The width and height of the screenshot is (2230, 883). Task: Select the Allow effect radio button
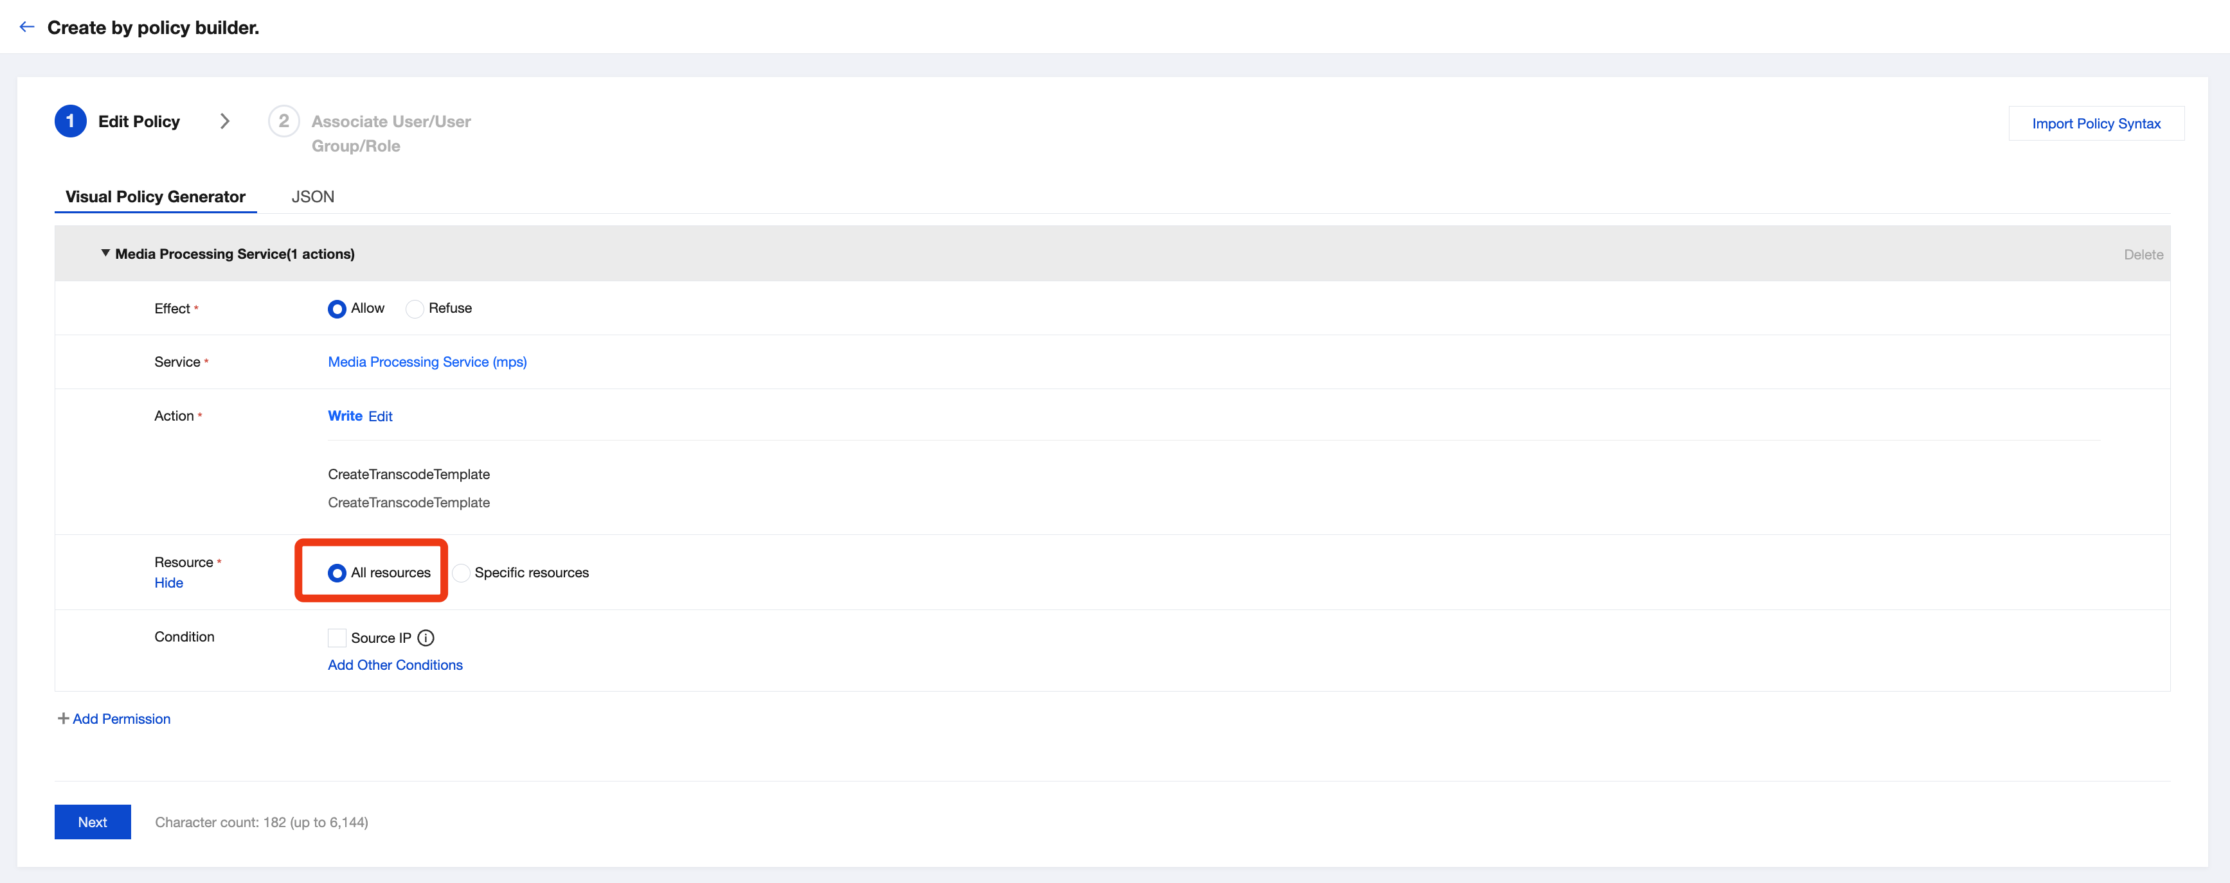[x=337, y=309]
